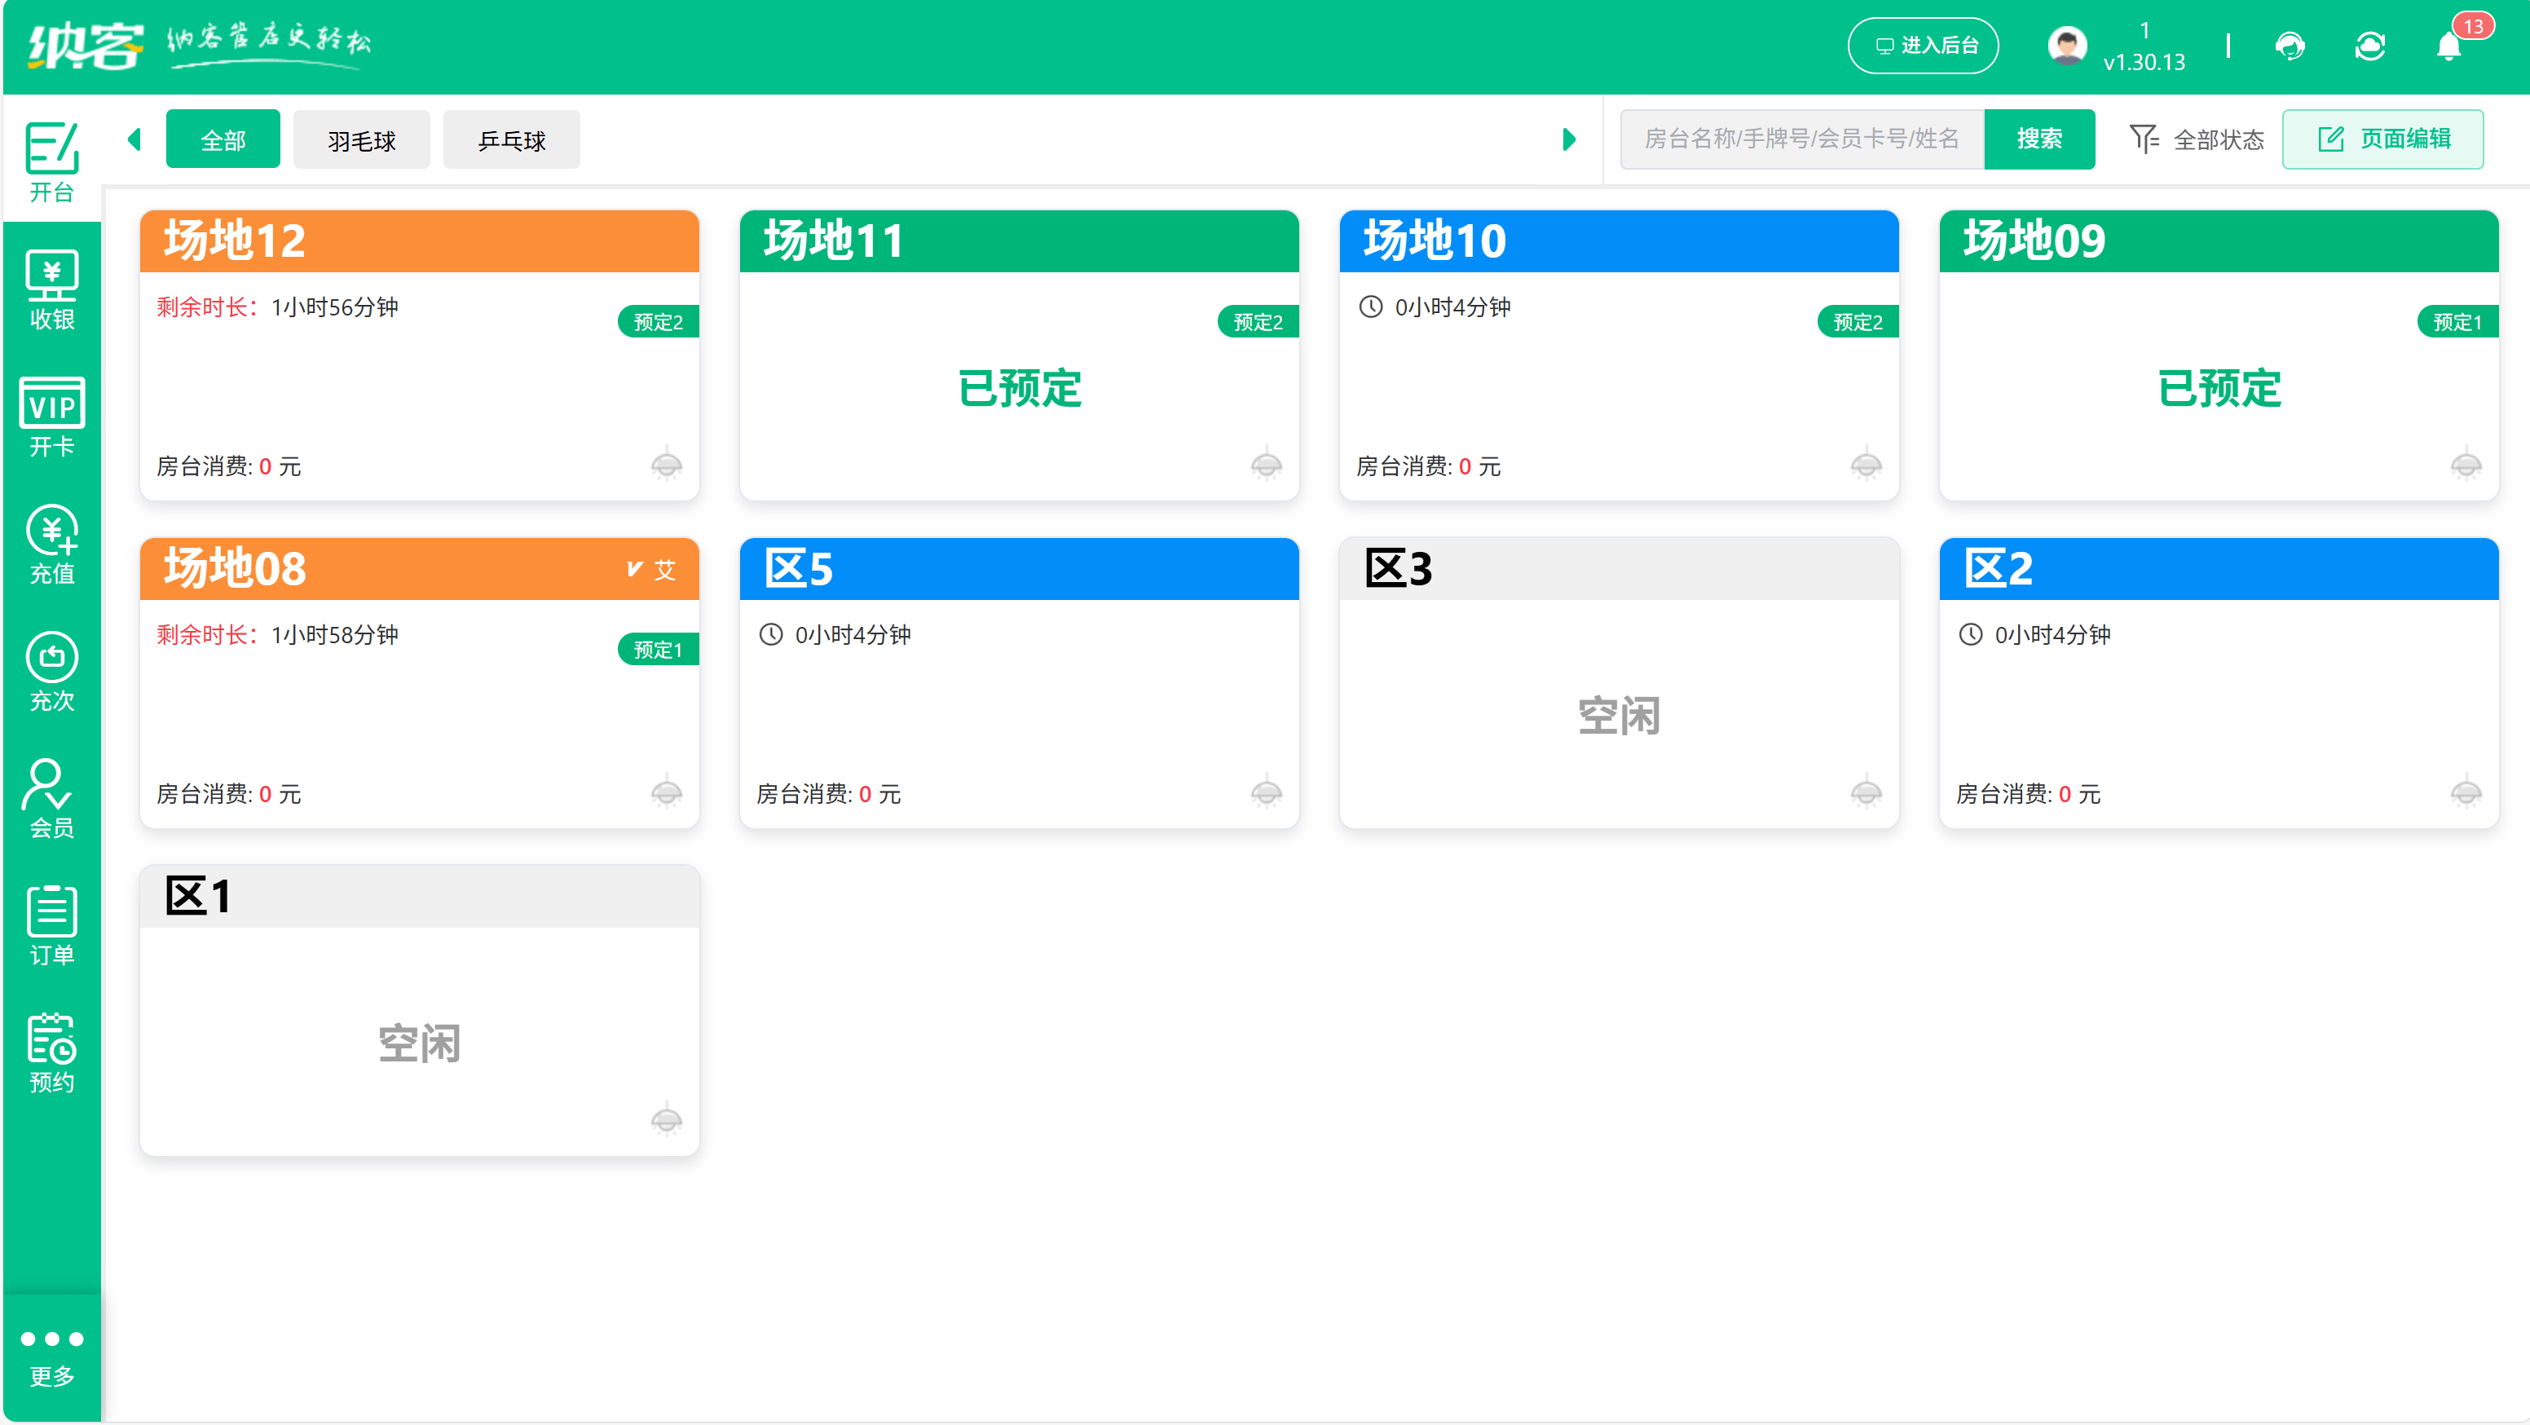The height and width of the screenshot is (1425, 2530).
Task: Click 房台消费 0 元 on 区5
Action: pos(828,795)
